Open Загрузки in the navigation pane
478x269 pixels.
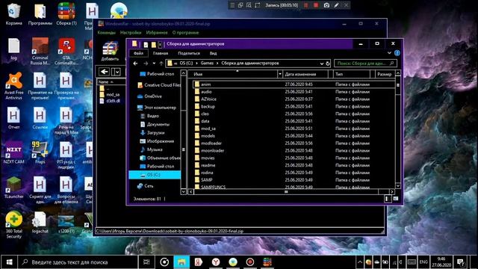[x=152, y=133]
